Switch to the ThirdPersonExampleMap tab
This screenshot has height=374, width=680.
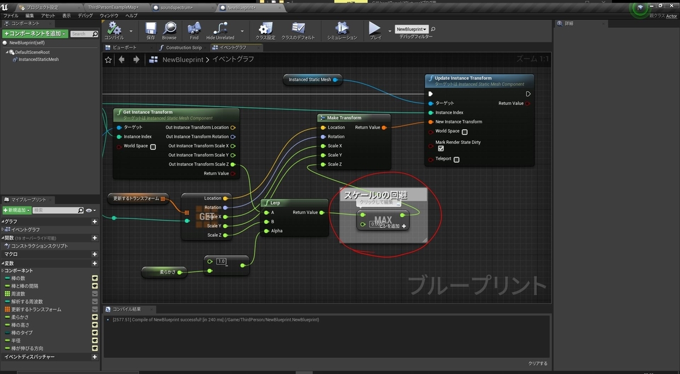113,7
